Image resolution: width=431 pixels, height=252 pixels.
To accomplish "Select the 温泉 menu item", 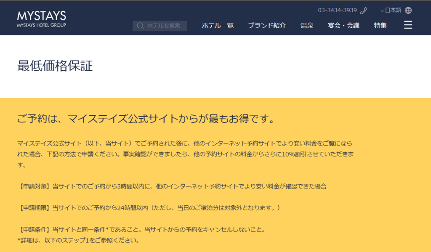I will (x=307, y=26).
